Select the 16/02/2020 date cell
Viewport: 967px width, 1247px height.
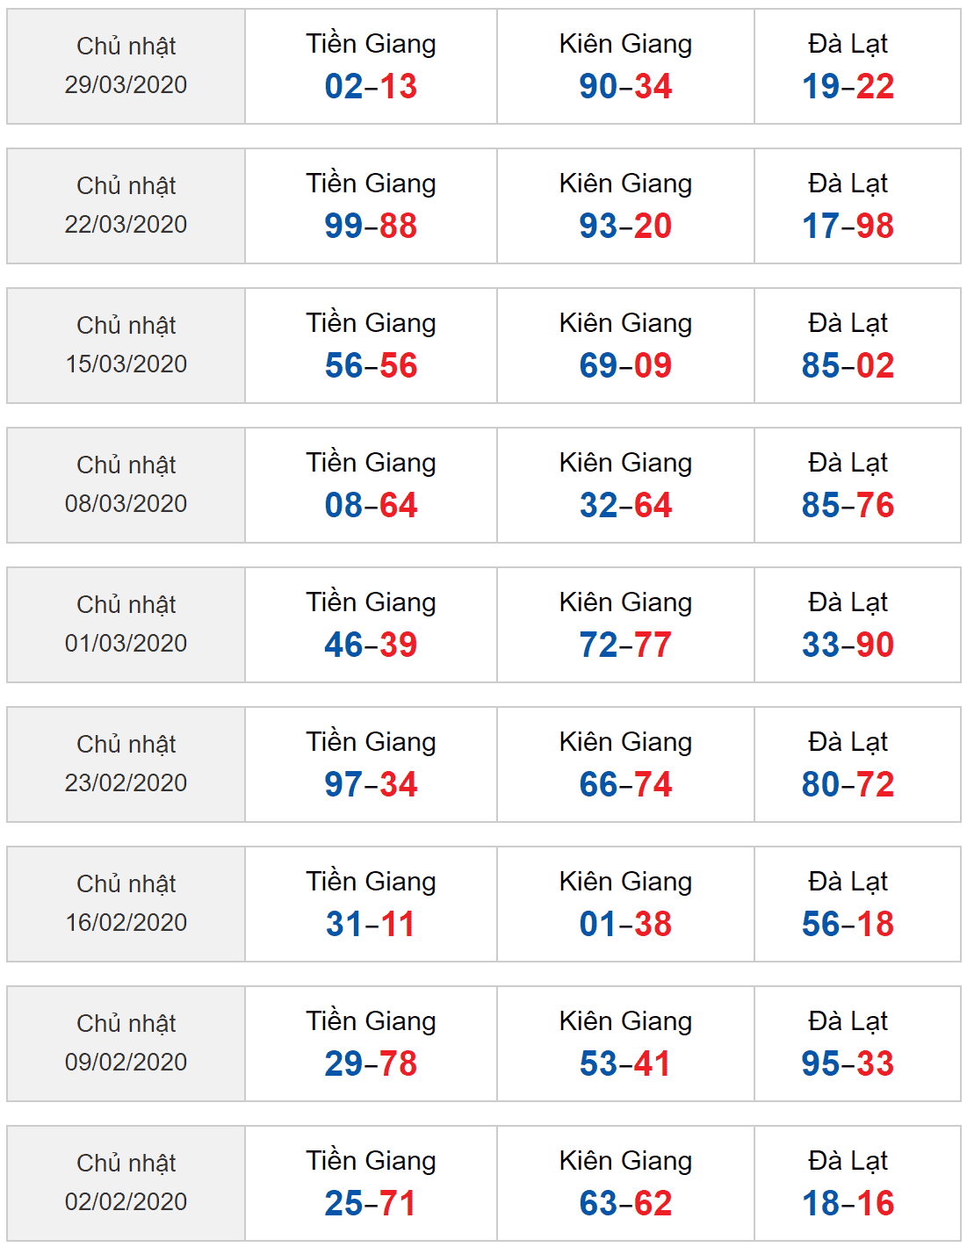[126, 904]
